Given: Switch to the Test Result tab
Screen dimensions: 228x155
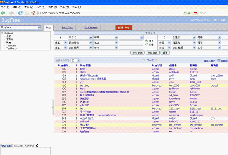Looking at the screenshot, I should click(x=91, y=28).
